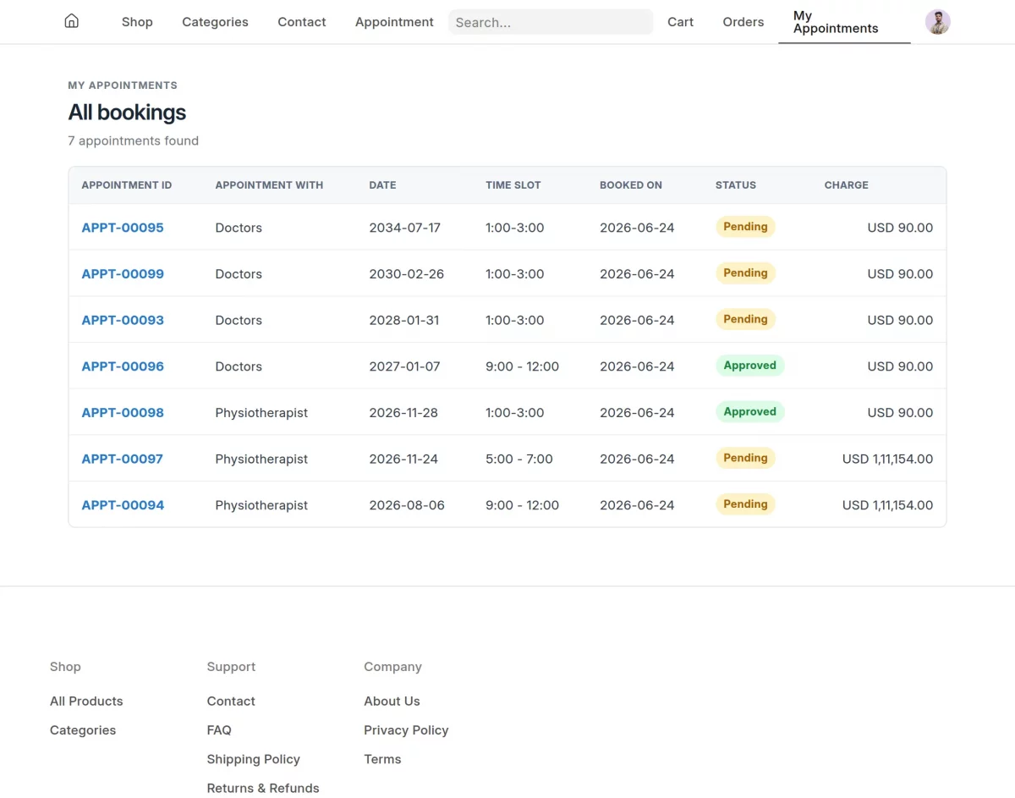Screen dimensions: 1015x798
Task: View details of APPT-00096
Action: coord(123,366)
